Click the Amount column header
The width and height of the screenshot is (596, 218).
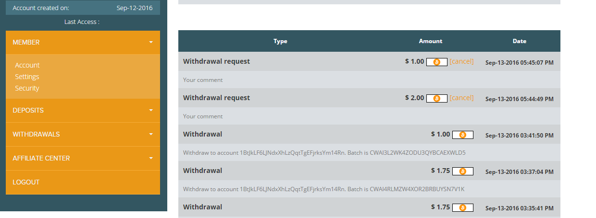point(431,41)
